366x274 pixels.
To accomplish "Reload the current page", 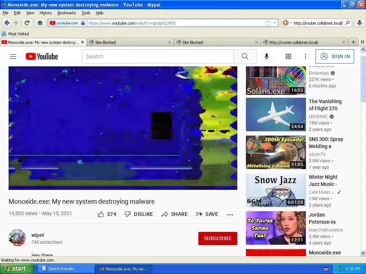I will coord(27,23).
